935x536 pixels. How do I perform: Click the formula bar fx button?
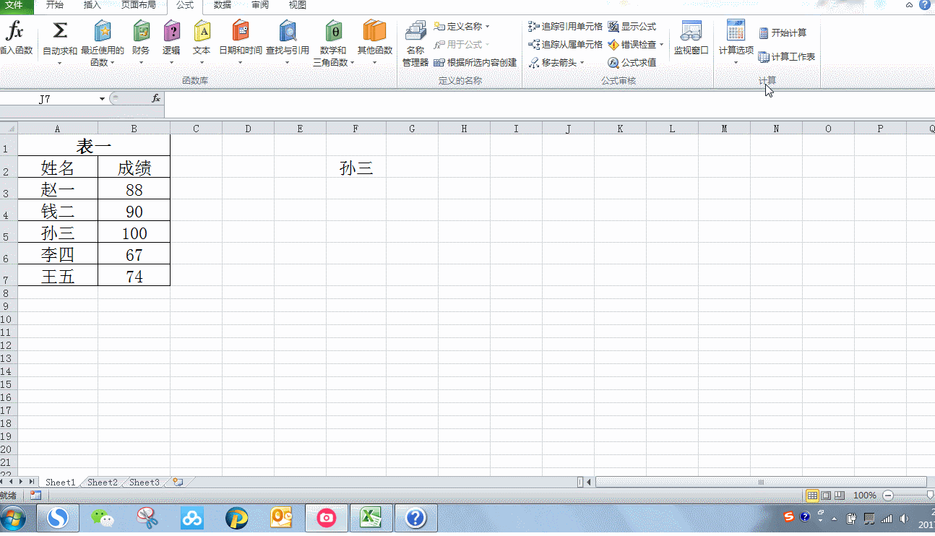[x=156, y=99]
